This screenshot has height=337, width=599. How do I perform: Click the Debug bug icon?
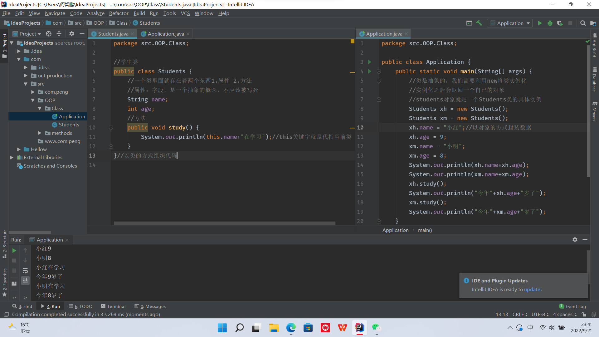pos(550,23)
